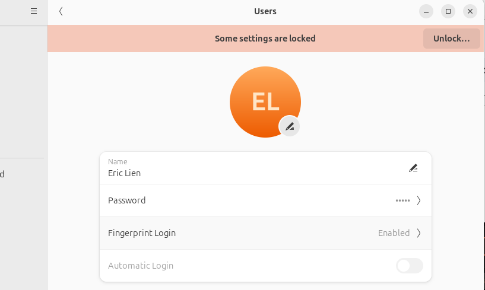Open the Password settings row
485x290 pixels.
[265, 200]
